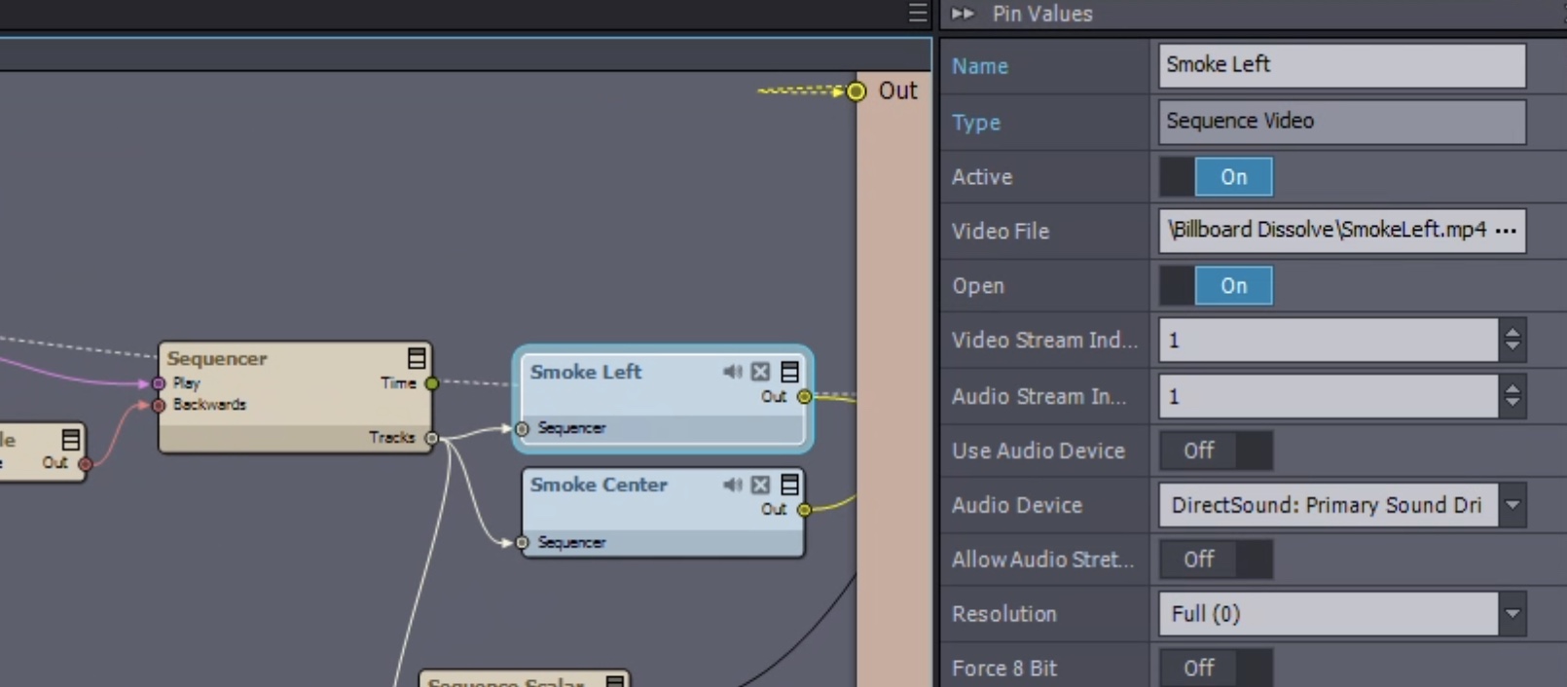1567x687 pixels.
Task: Click Pin Values panel title
Action: pos(1041,14)
